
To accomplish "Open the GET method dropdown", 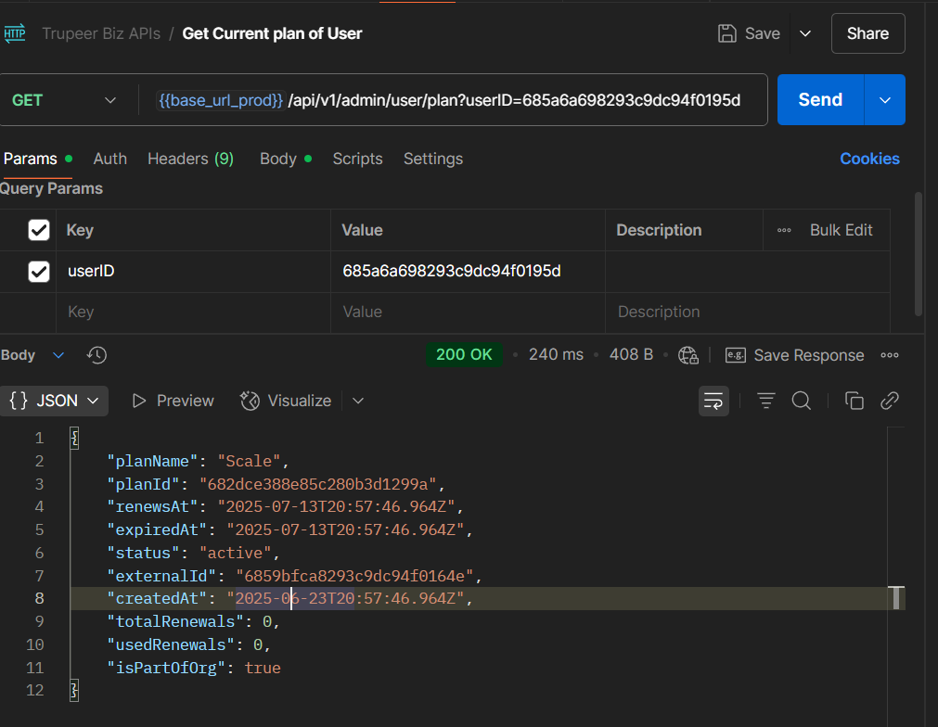I will tap(63, 100).
